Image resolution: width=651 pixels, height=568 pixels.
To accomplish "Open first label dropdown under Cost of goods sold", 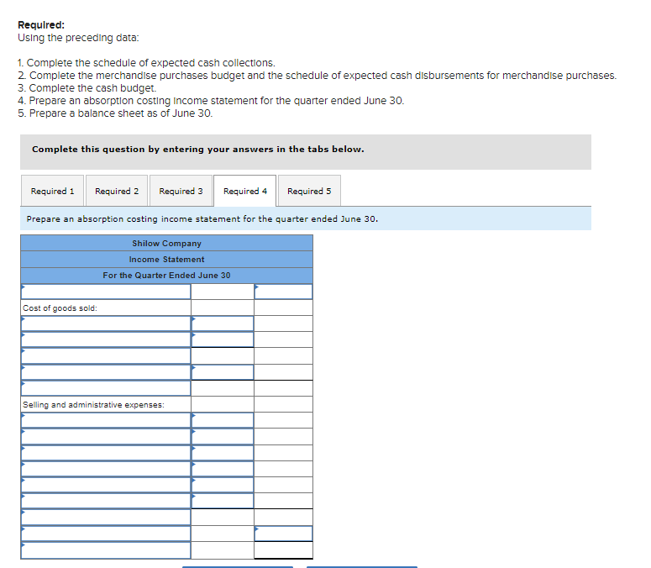I will [106, 323].
